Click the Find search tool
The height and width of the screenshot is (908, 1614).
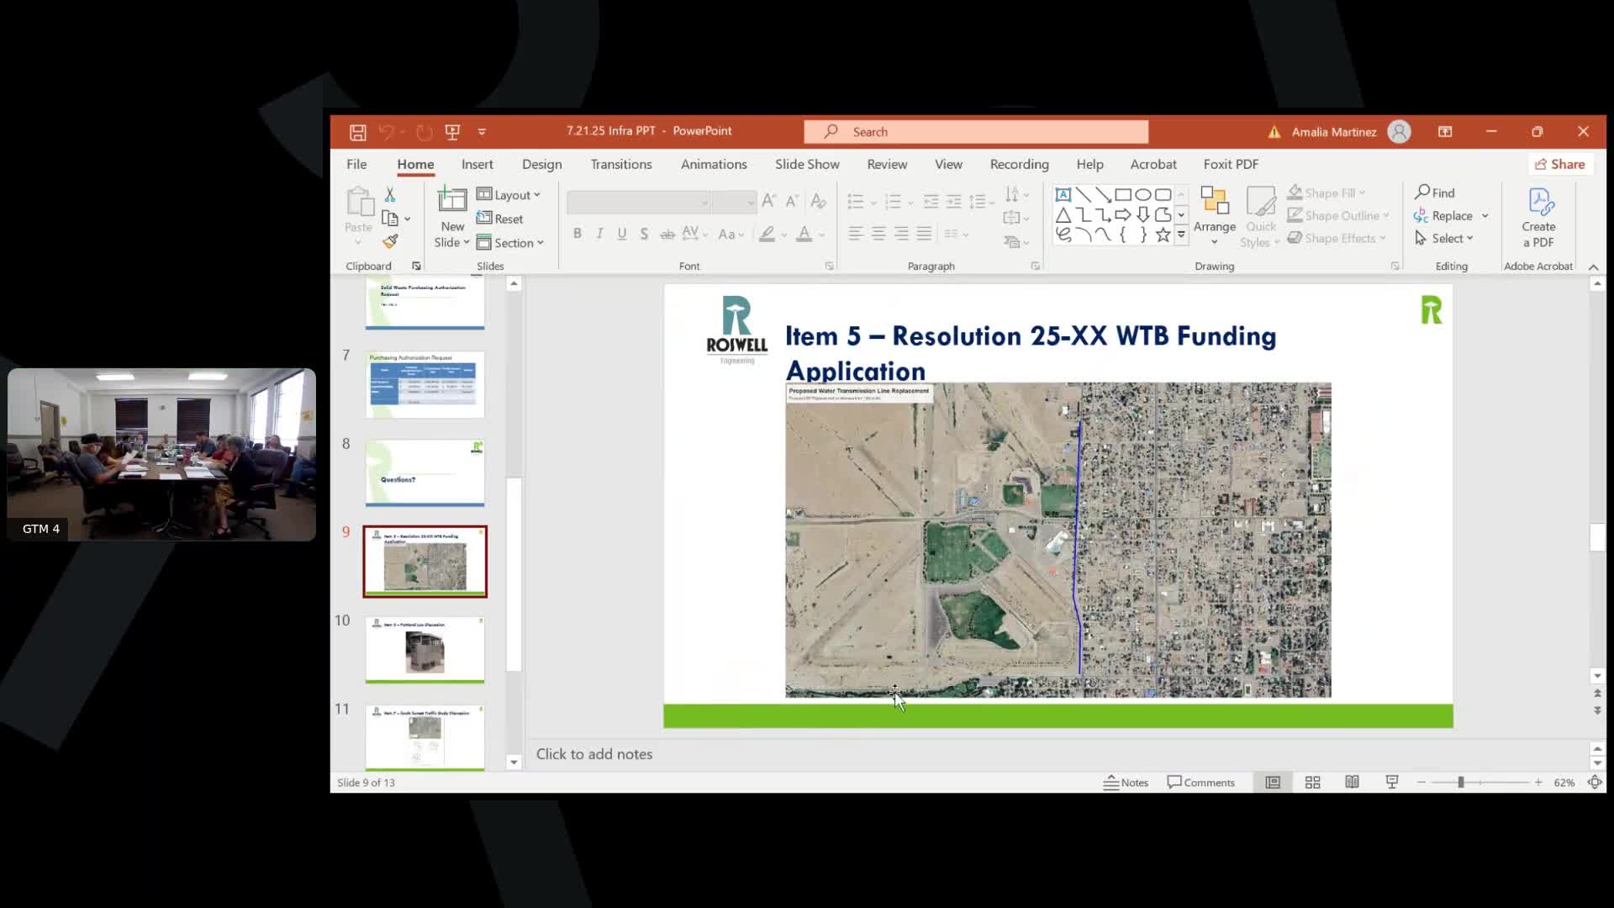1434,193
